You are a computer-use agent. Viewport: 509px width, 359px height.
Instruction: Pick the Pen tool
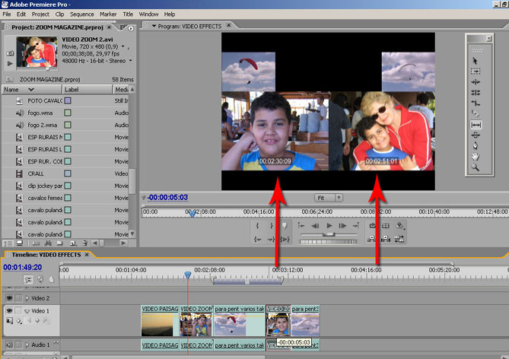476,145
